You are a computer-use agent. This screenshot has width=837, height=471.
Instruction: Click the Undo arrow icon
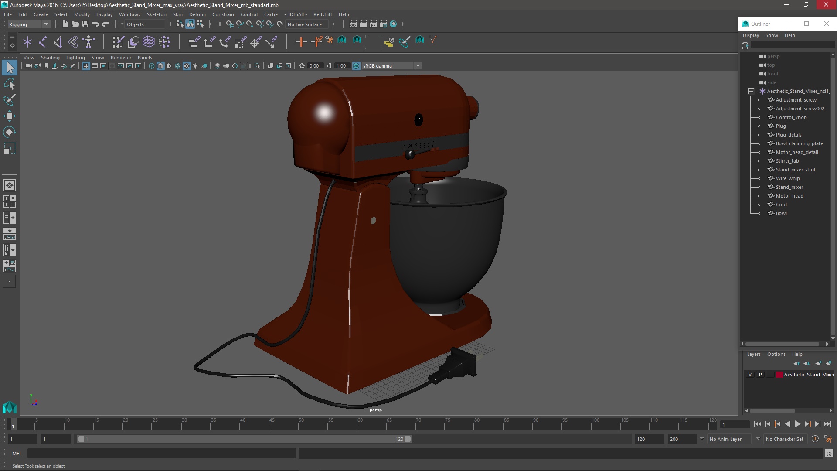[x=95, y=24]
